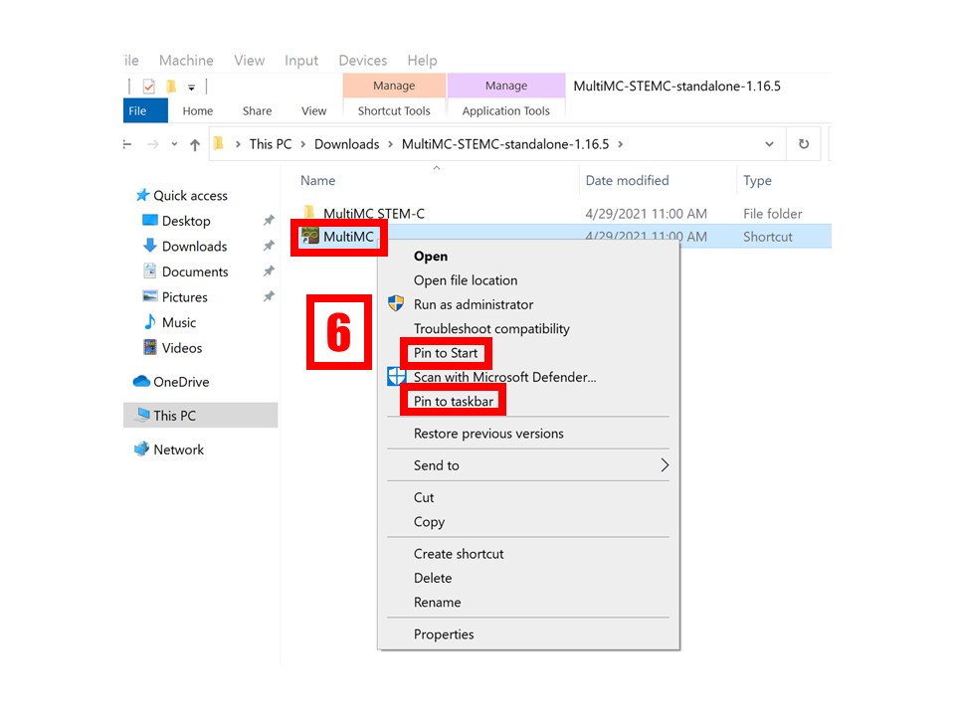Choose Open in the context menu
The width and height of the screenshot is (955, 716).
point(431,257)
